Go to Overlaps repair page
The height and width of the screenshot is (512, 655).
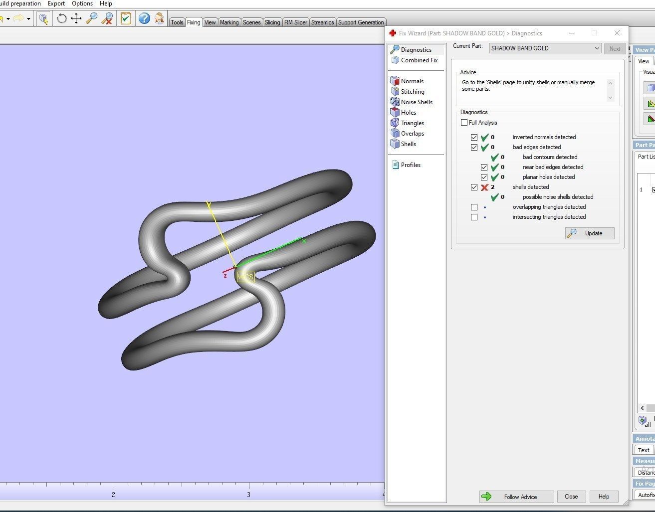pos(412,134)
